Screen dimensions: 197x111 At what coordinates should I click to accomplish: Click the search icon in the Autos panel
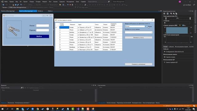22,88
